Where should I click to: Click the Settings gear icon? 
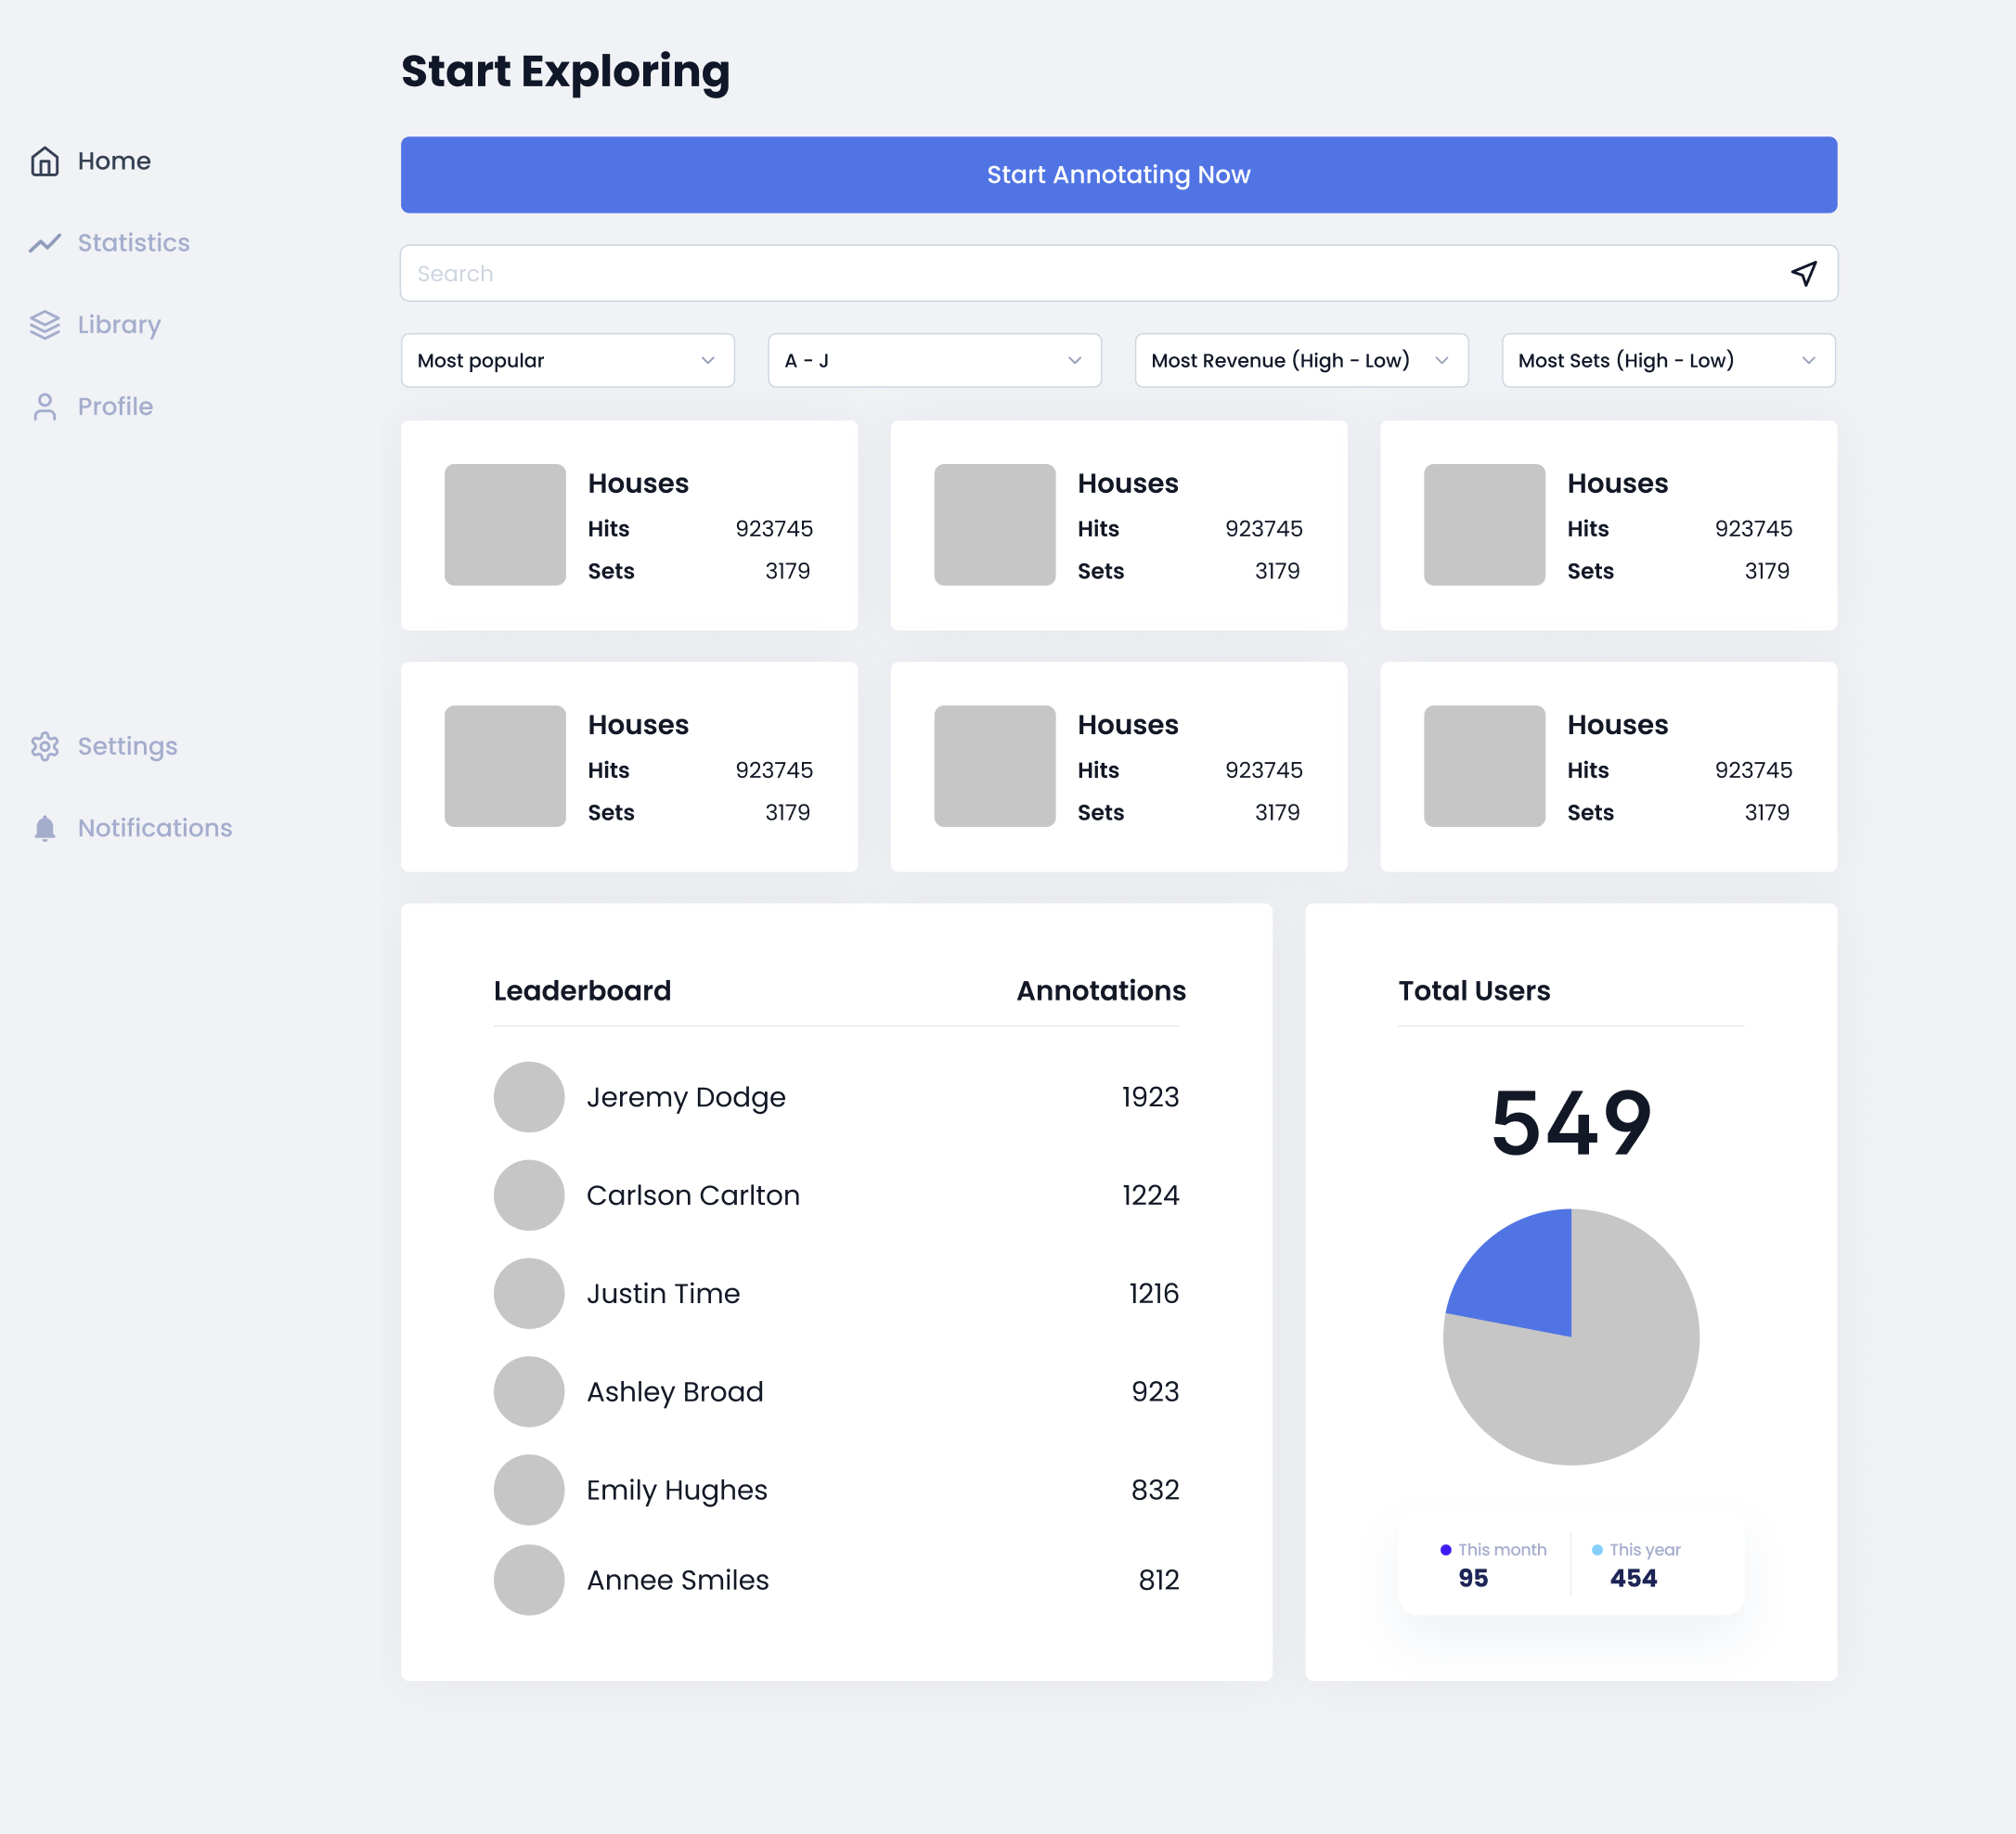pos(45,747)
